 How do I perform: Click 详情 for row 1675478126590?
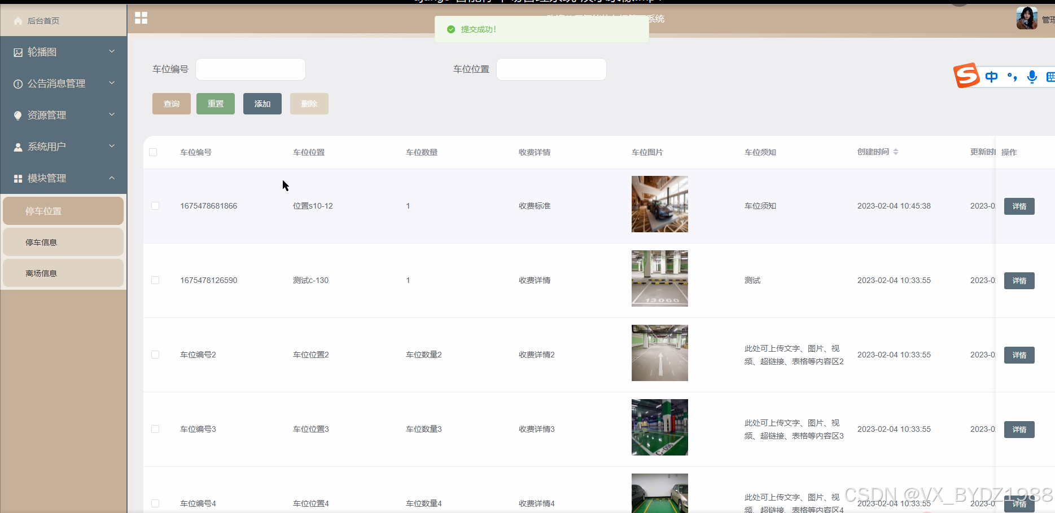1019,281
